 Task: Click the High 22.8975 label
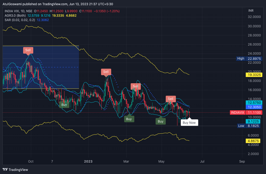pos(249,59)
